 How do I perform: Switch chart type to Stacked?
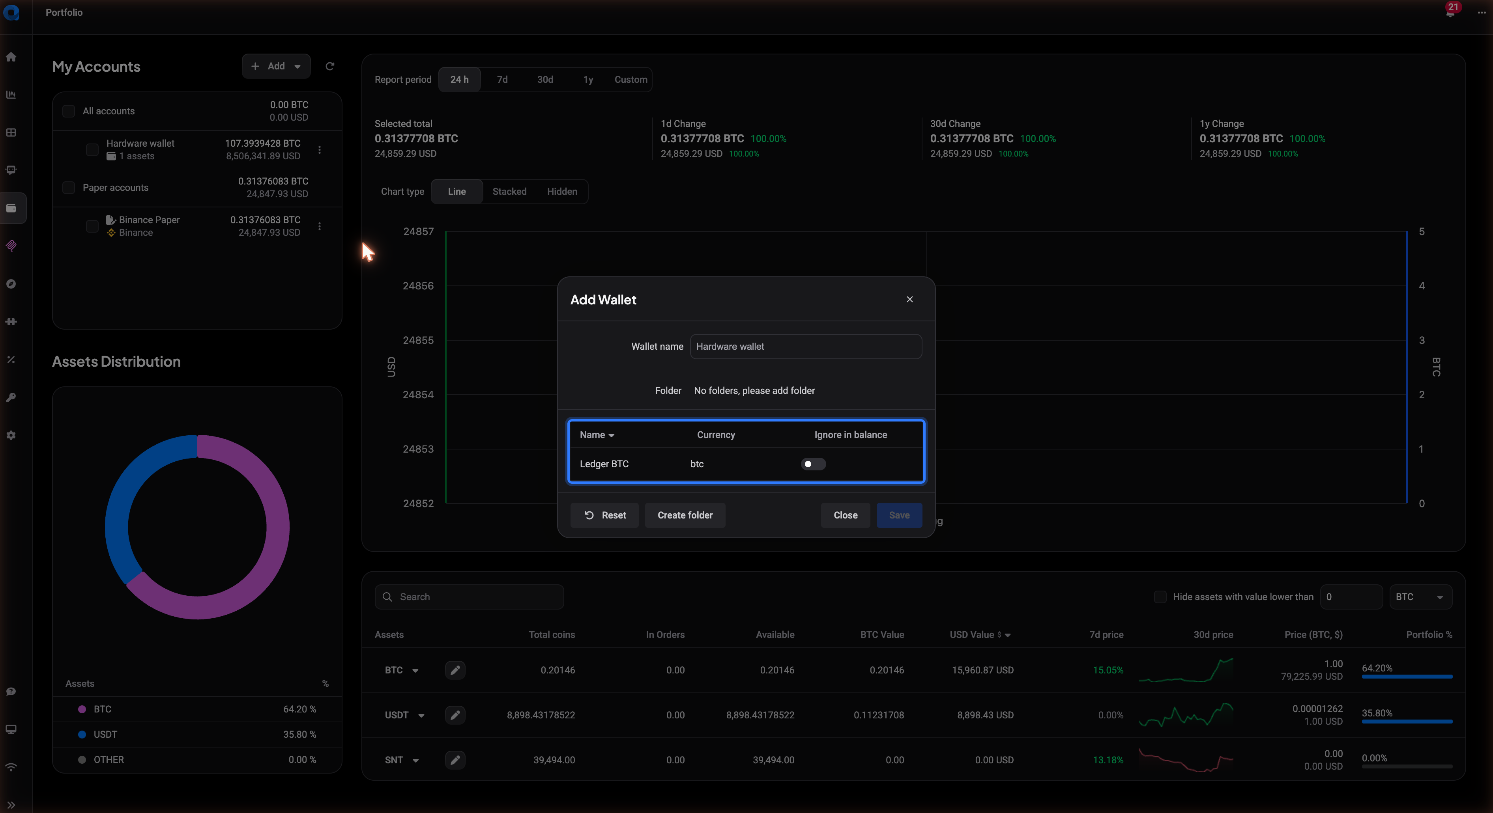click(x=509, y=192)
